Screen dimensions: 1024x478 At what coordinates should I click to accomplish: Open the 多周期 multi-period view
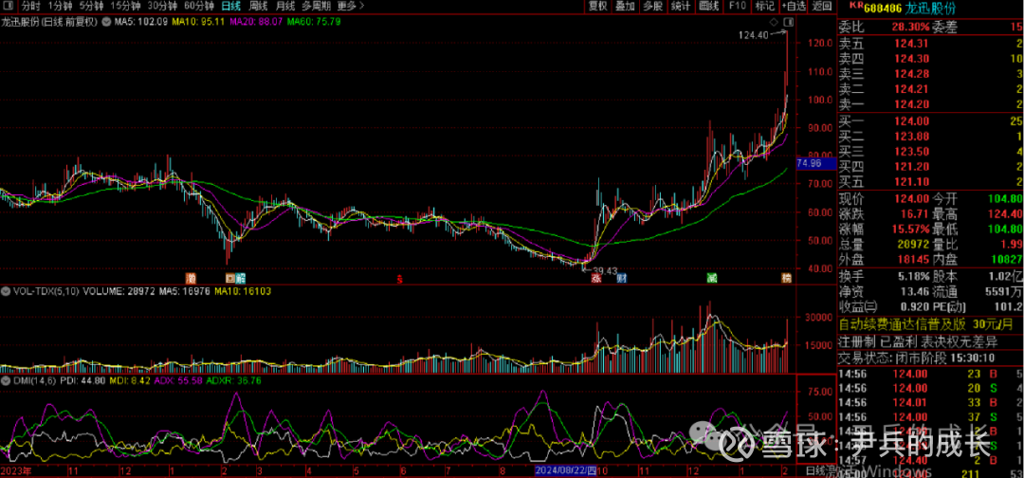click(316, 7)
